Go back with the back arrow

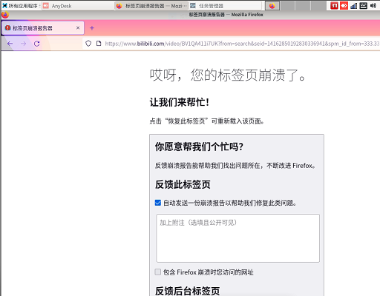(x=10, y=44)
